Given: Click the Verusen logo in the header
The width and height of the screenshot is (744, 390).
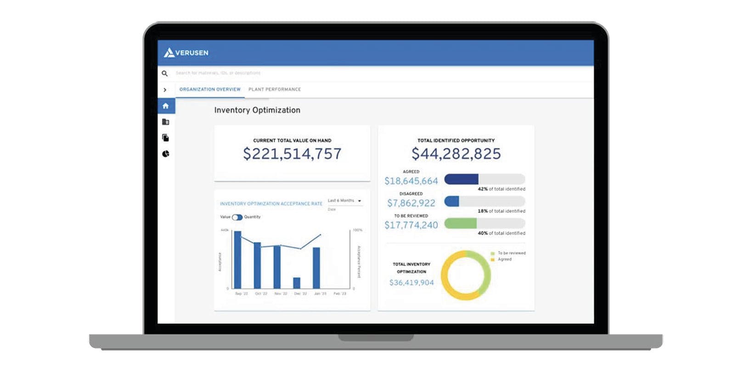Looking at the screenshot, I should coord(186,53).
